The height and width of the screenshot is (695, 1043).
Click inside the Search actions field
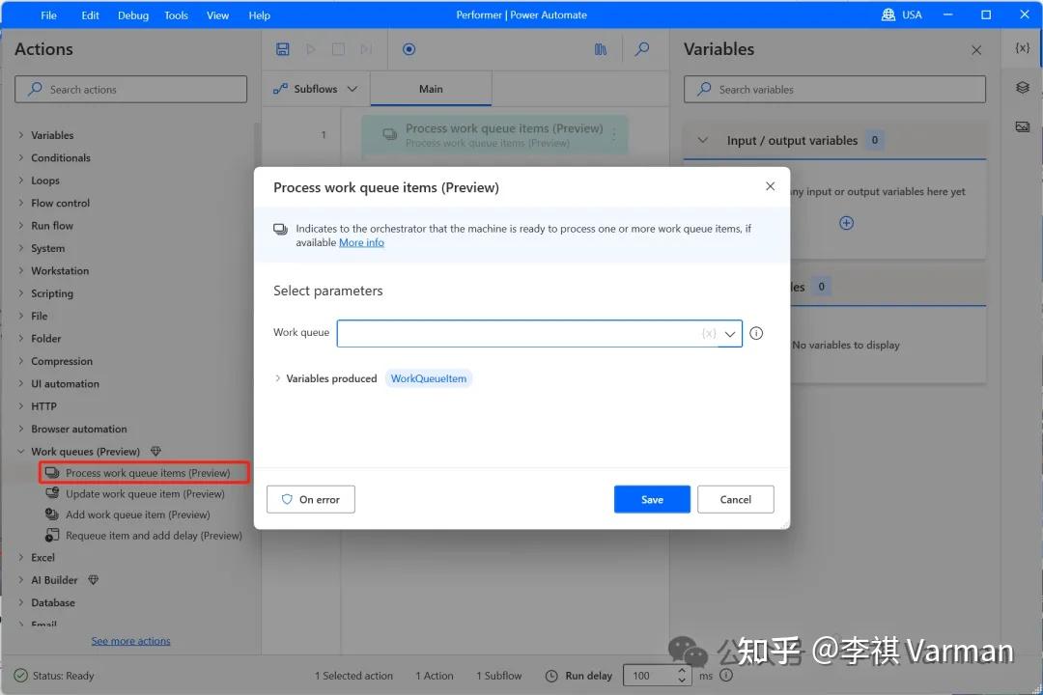[130, 88]
